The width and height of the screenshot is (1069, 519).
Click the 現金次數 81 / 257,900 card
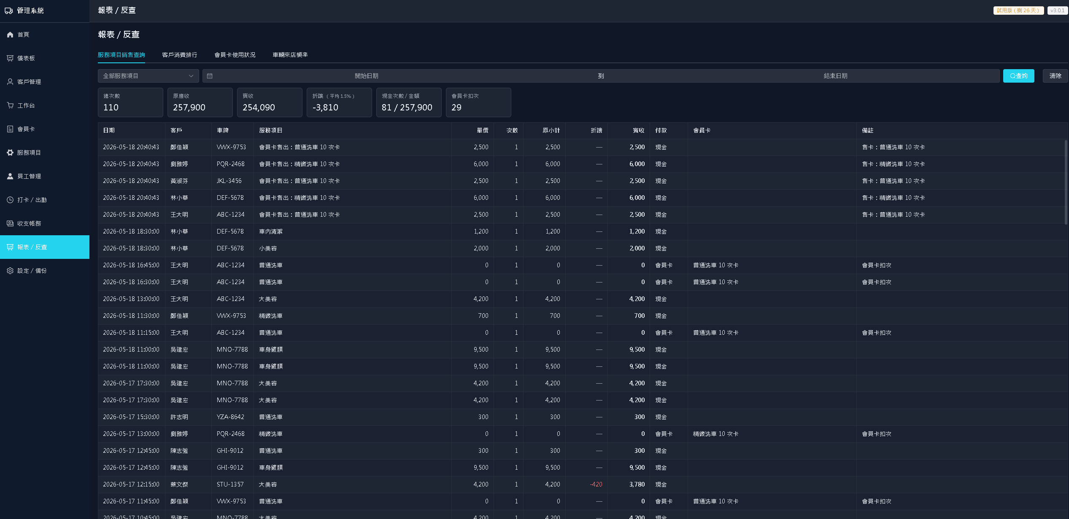[409, 102]
